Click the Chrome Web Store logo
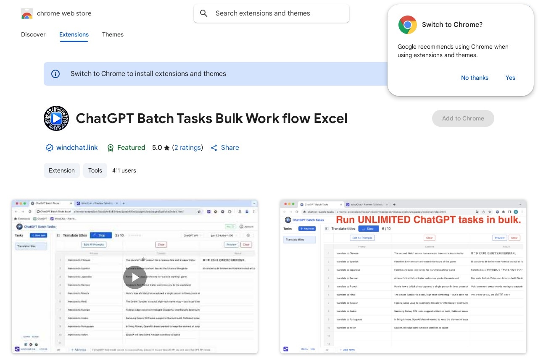 (x=26, y=13)
